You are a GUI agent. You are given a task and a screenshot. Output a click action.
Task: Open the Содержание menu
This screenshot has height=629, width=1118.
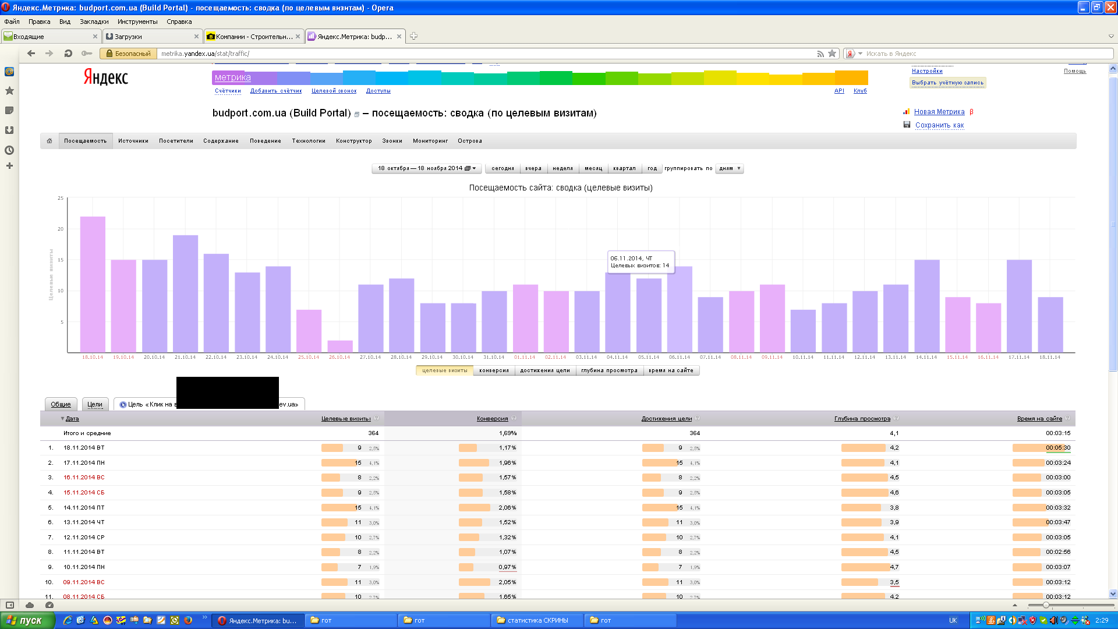click(x=221, y=141)
